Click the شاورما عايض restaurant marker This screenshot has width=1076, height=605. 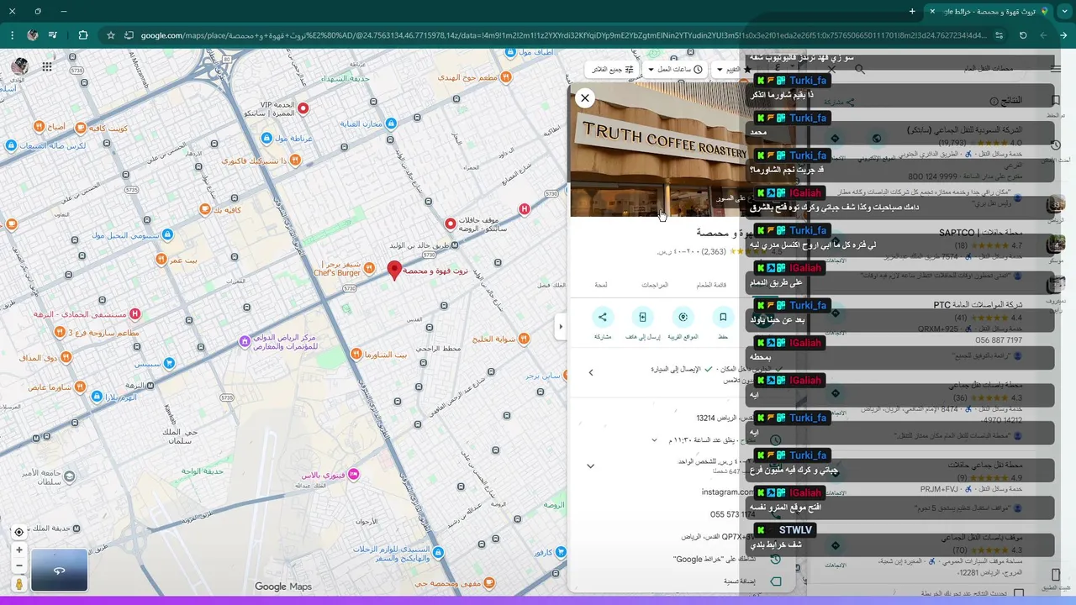tap(80, 387)
